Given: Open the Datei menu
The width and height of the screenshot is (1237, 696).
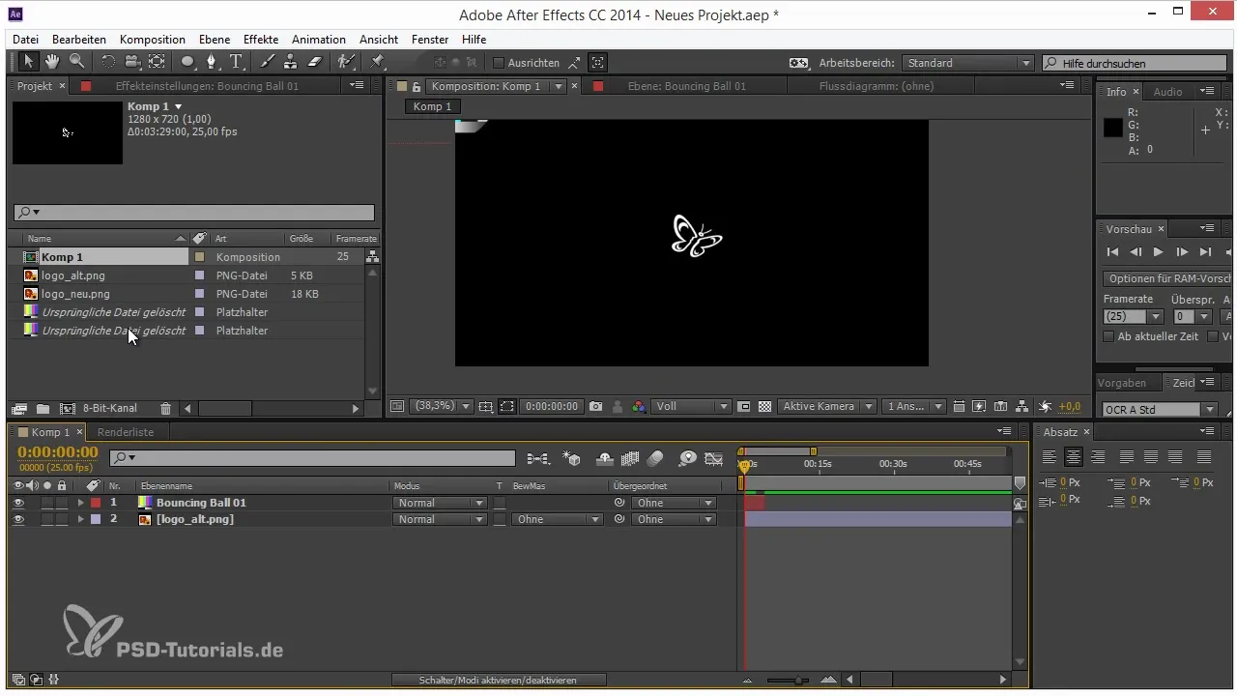Looking at the screenshot, I should [x=26, y=40].
